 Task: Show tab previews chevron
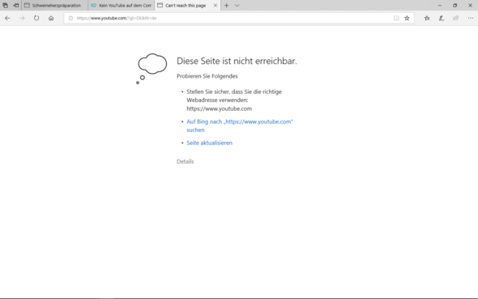point(237,5)
